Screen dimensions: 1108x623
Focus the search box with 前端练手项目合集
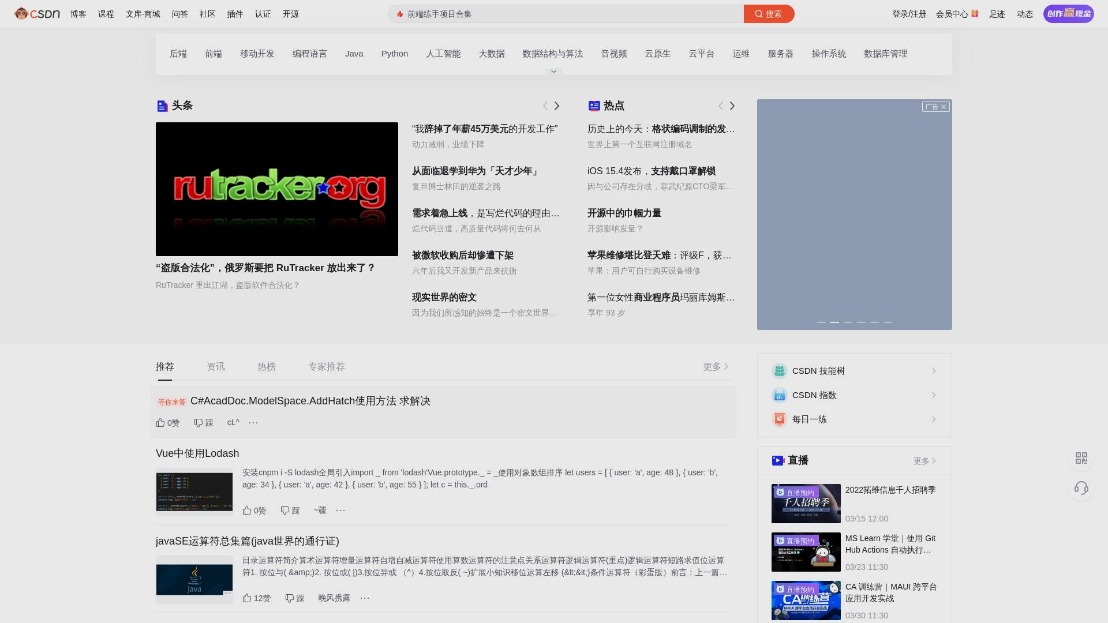point(566,14)
